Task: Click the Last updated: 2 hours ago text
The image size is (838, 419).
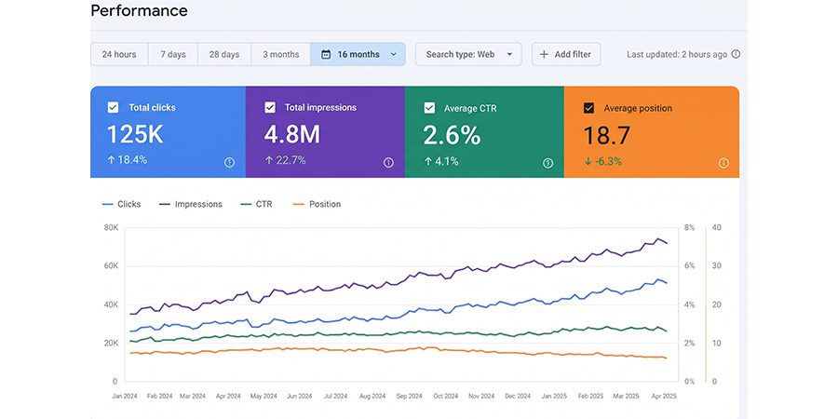Action: click(x=677, y=54)
